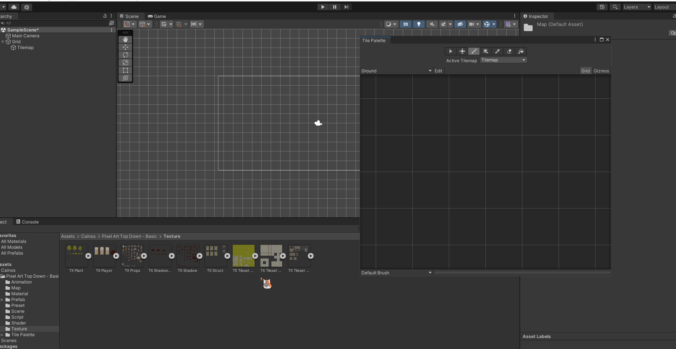
Task: Toggle 2D view mode in Scene
Action: click(406, 24)
